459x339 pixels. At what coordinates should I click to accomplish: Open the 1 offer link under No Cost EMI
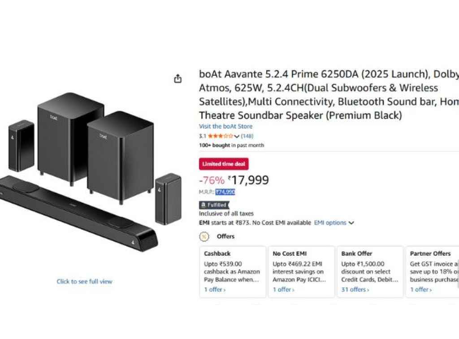tap(284, 290)
